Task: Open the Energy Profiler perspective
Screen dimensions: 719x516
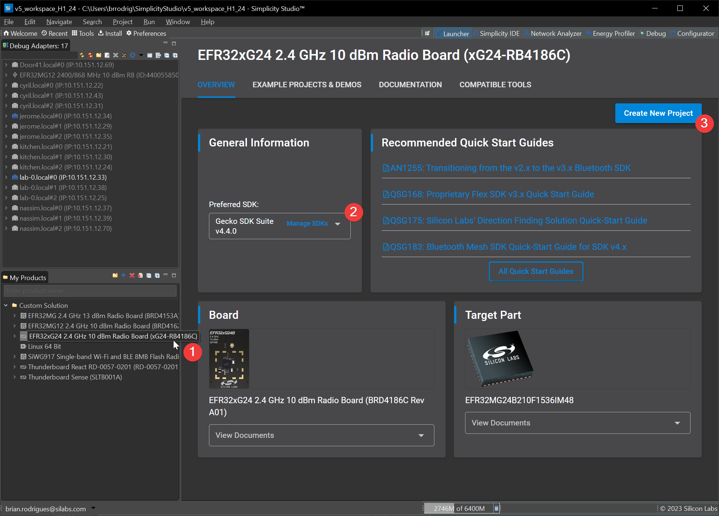Action: 610,34
